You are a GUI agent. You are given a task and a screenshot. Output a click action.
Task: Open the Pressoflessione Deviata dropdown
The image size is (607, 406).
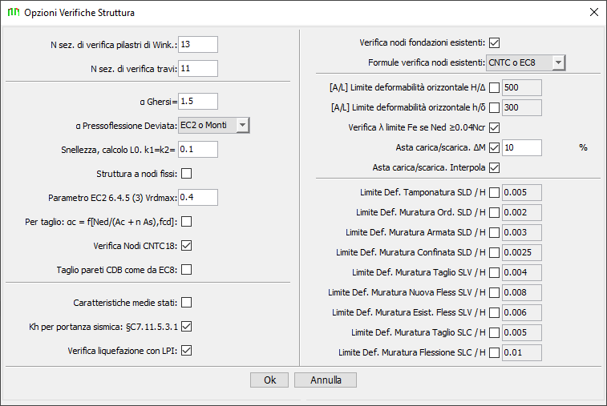point(214,125)
